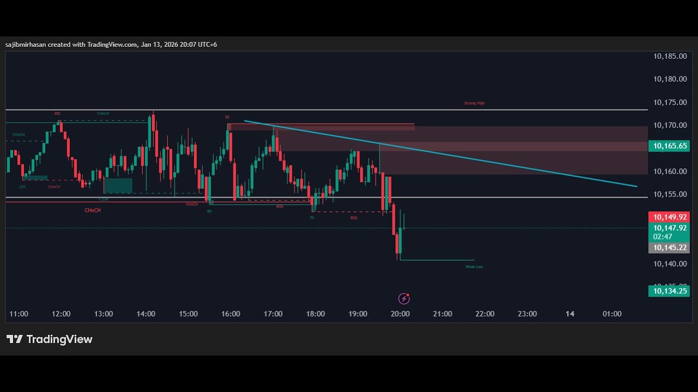Click the red 202 swing label
Image resolution: width=698 pixels, height=392 pixels.
(x=57, y=114)
